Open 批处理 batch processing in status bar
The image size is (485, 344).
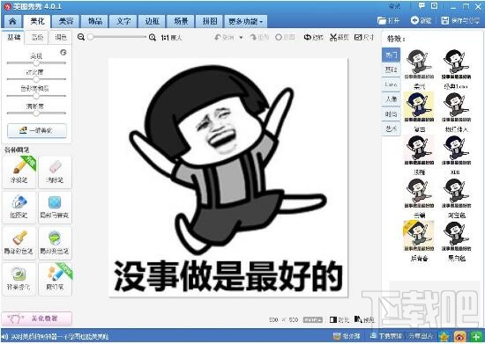(x=347, y=336)
